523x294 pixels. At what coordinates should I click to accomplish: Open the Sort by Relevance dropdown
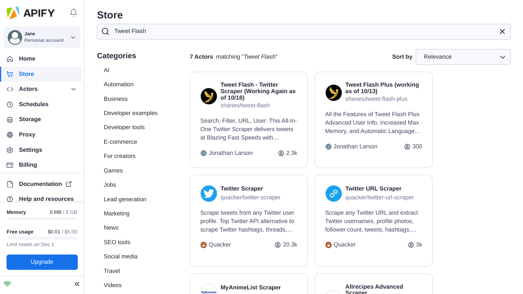[463, 57]
